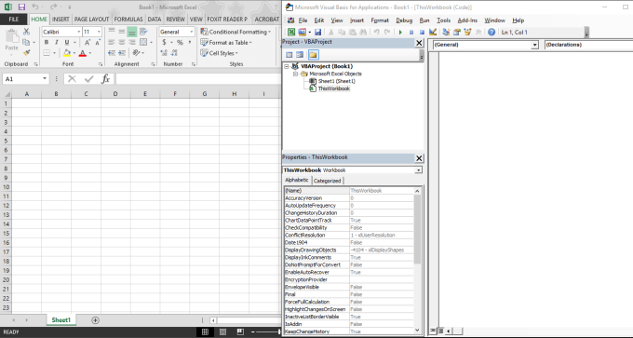
Task: Save Book1 from the VBA toolbar
Action: coord(317,32)
